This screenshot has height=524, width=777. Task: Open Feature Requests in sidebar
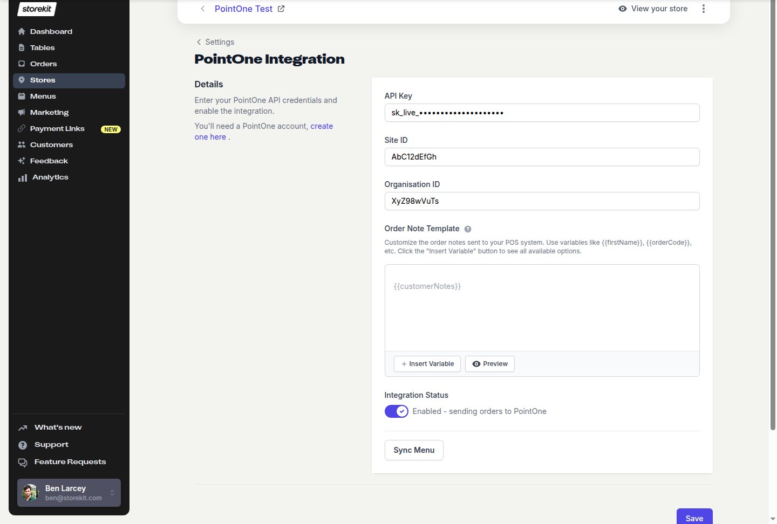coord(69,462)
